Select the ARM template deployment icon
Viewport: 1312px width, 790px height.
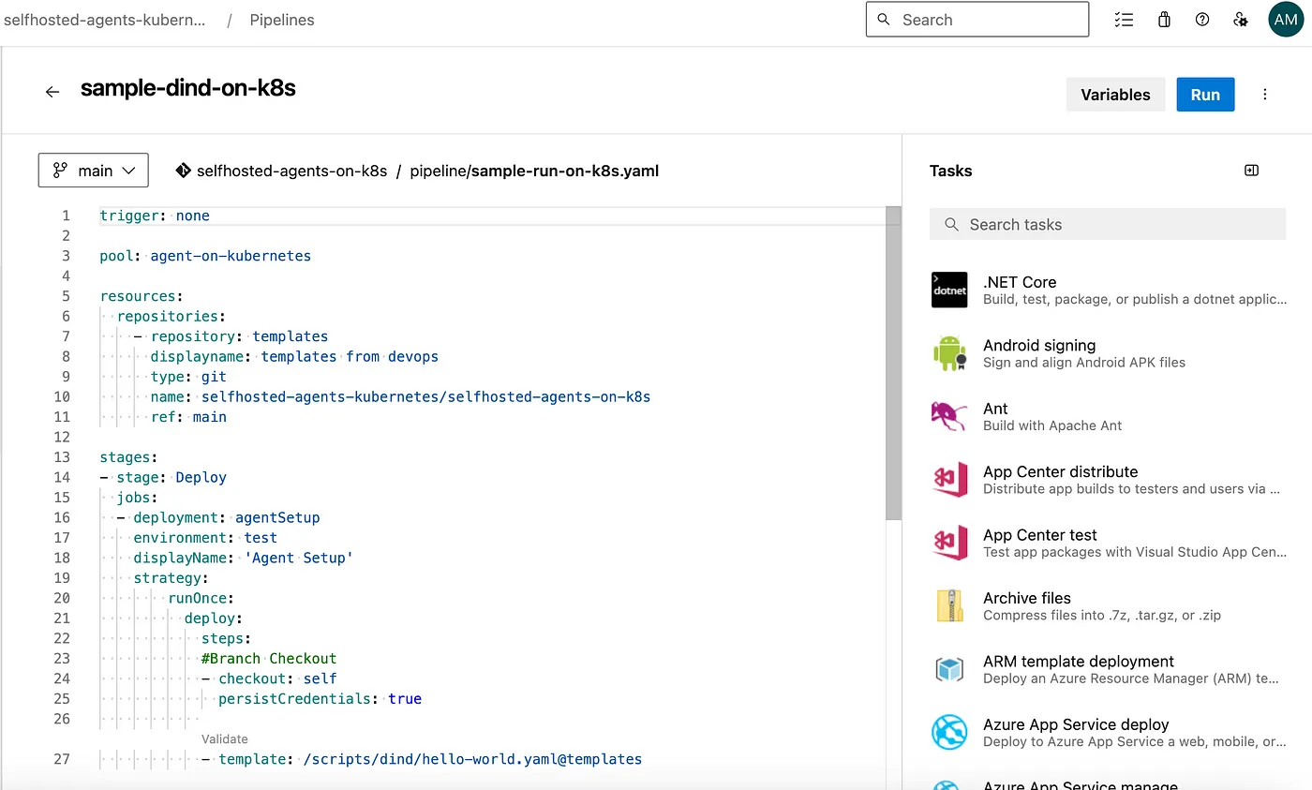[x=949, y=669]
